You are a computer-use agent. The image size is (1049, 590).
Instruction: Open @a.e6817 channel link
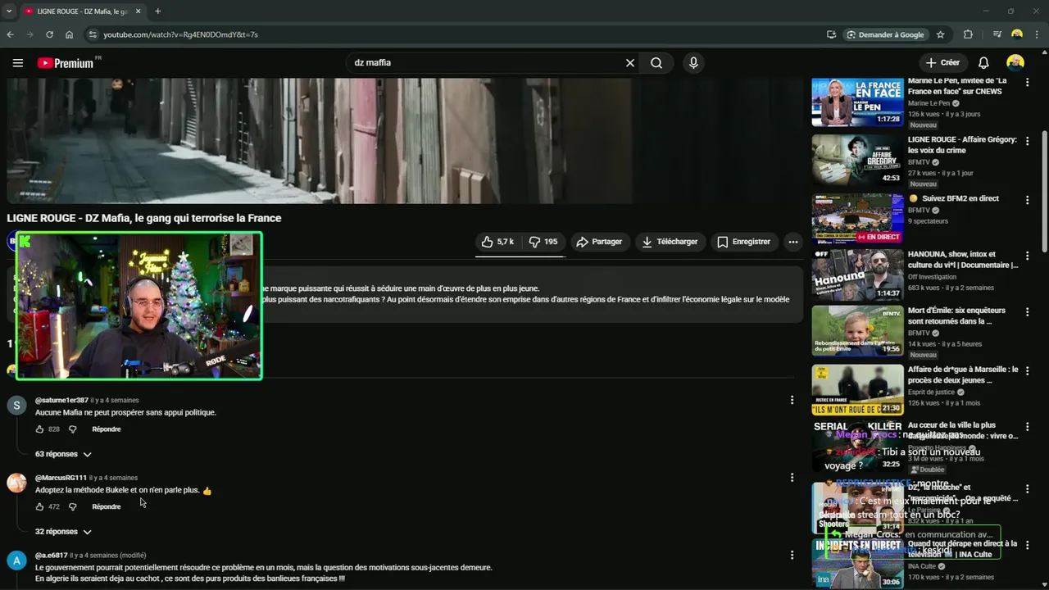[52, 555]
